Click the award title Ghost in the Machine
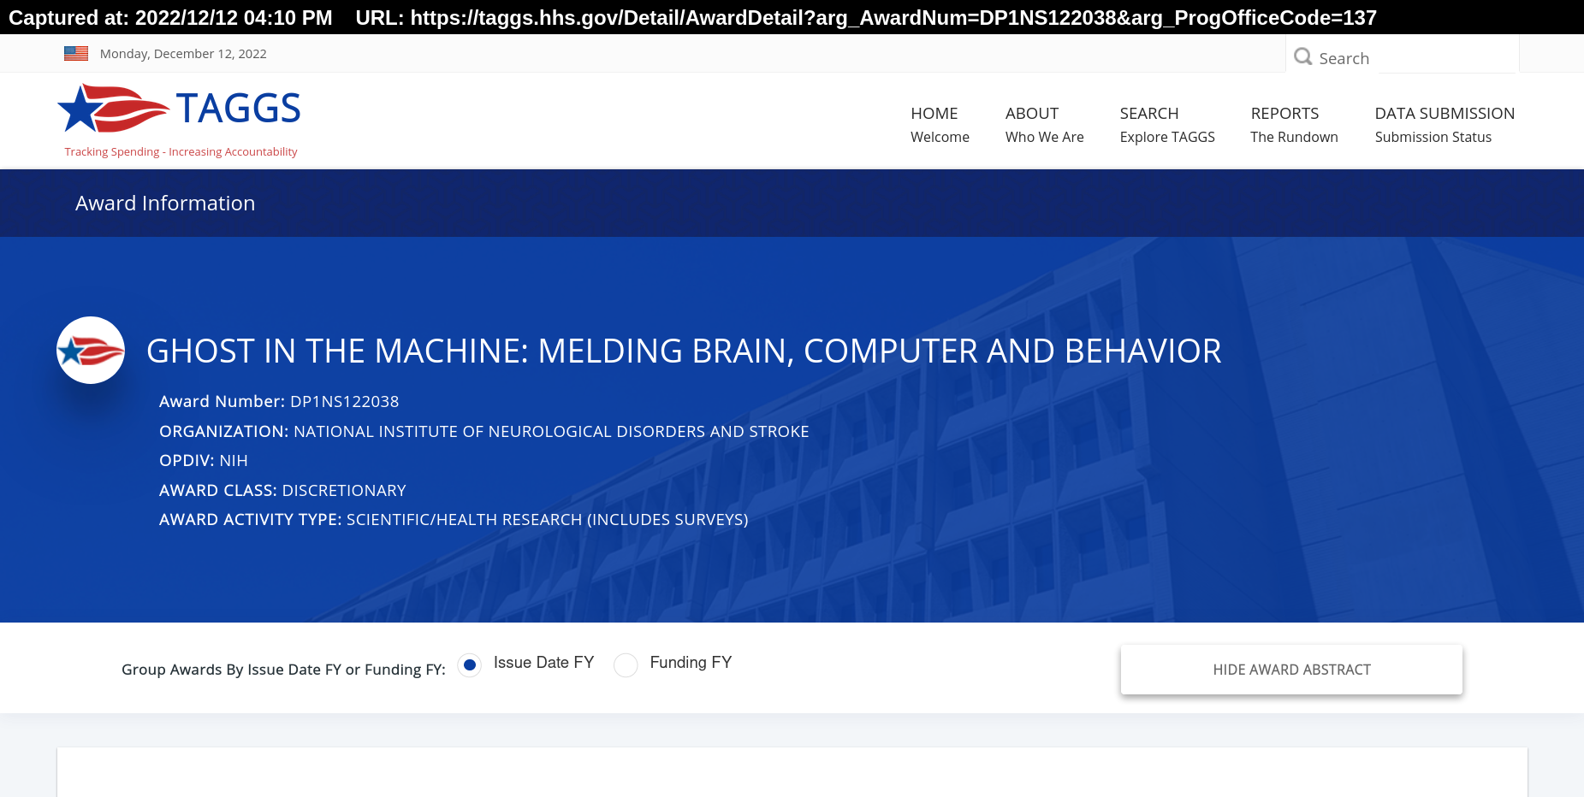The height and width of the screenshot is (797, 1584). pyautogui.click(x=684, y=351)
